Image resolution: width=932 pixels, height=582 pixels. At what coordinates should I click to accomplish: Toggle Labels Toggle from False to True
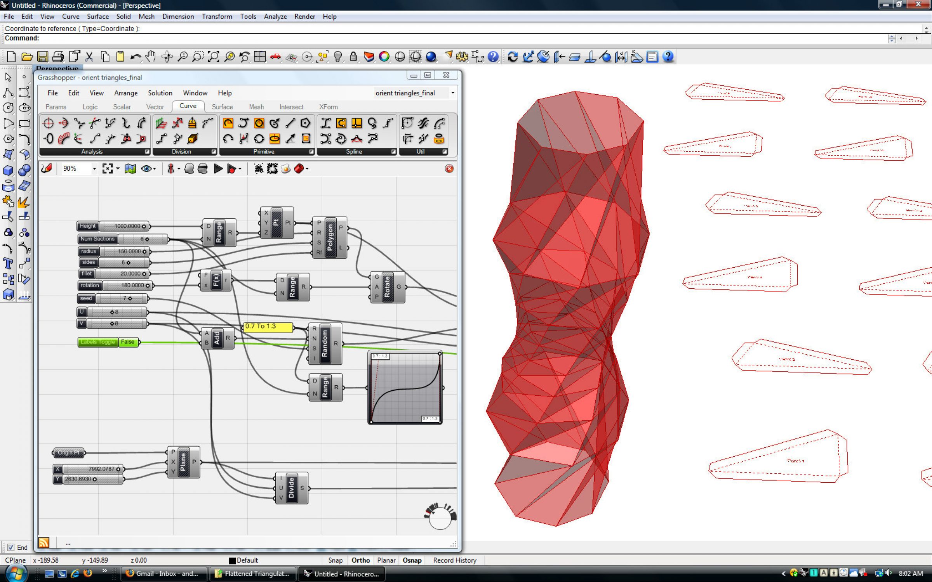(x=128, y=342)
